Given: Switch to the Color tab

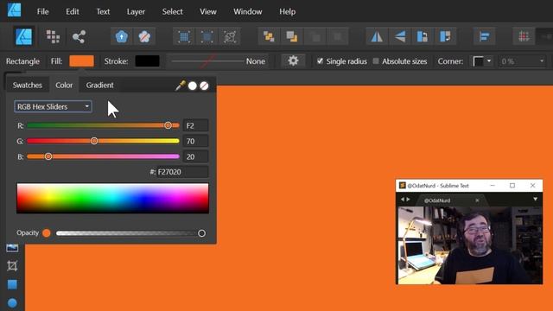Looking at the screenshot, I should point(64,85).
